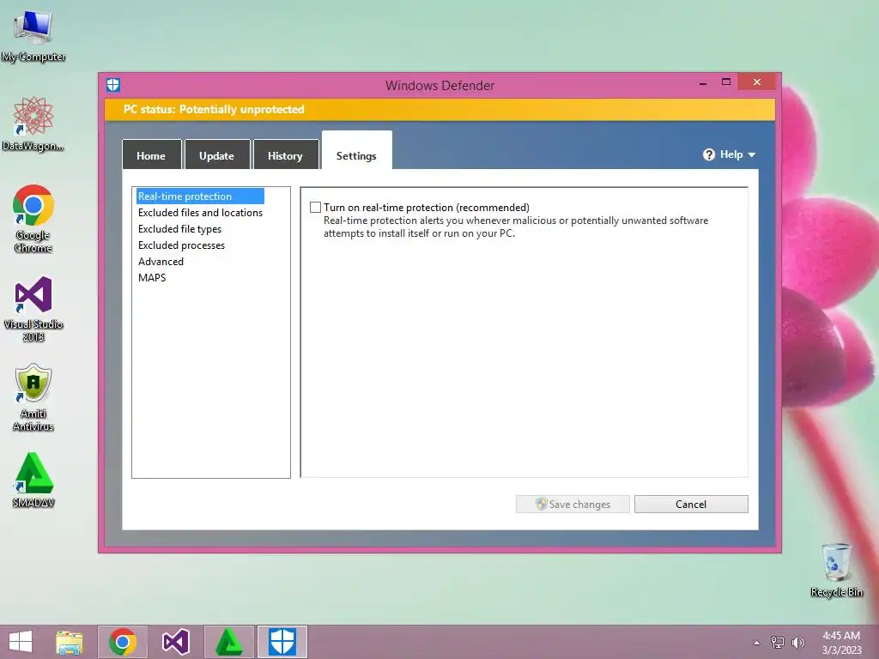Click the Help question mark icon
The height and width of the screenshot is (659, 879).
pos(709,154)
